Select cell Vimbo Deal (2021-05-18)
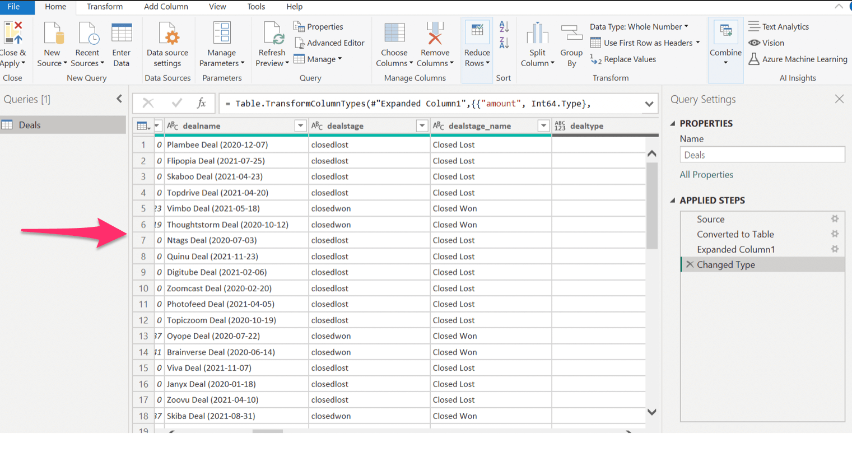 pyautogui.click(x=236, y=208)
